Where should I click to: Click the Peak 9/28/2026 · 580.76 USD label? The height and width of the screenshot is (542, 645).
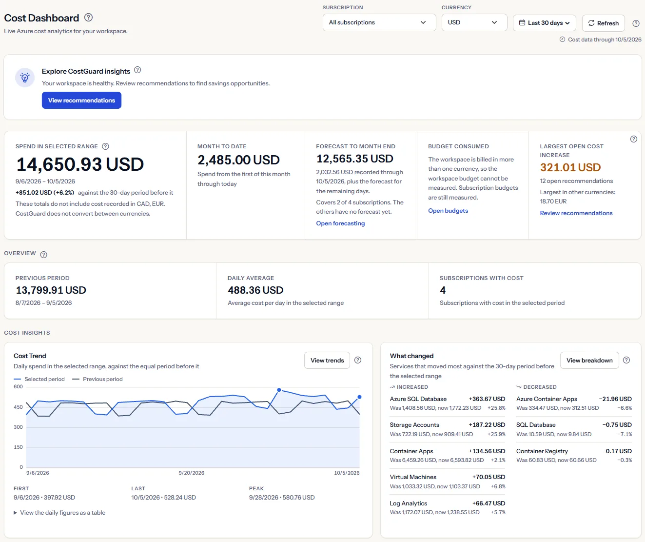[282, 493]
